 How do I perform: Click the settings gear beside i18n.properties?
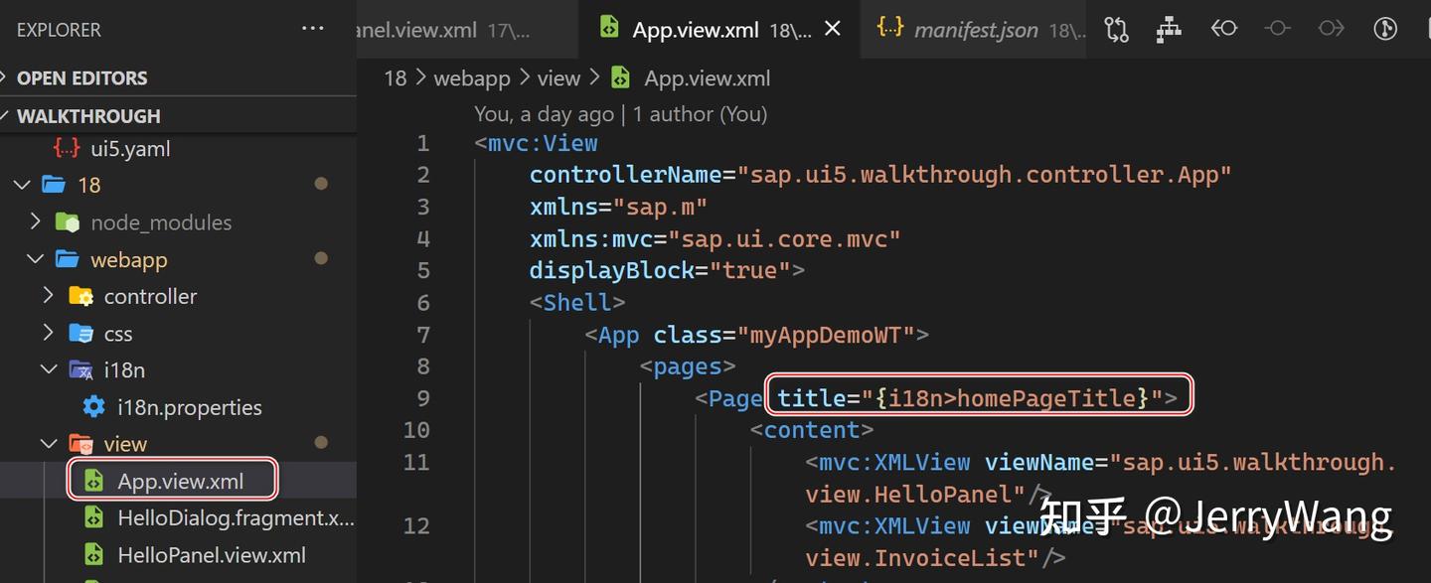click(x=93, y=406)
